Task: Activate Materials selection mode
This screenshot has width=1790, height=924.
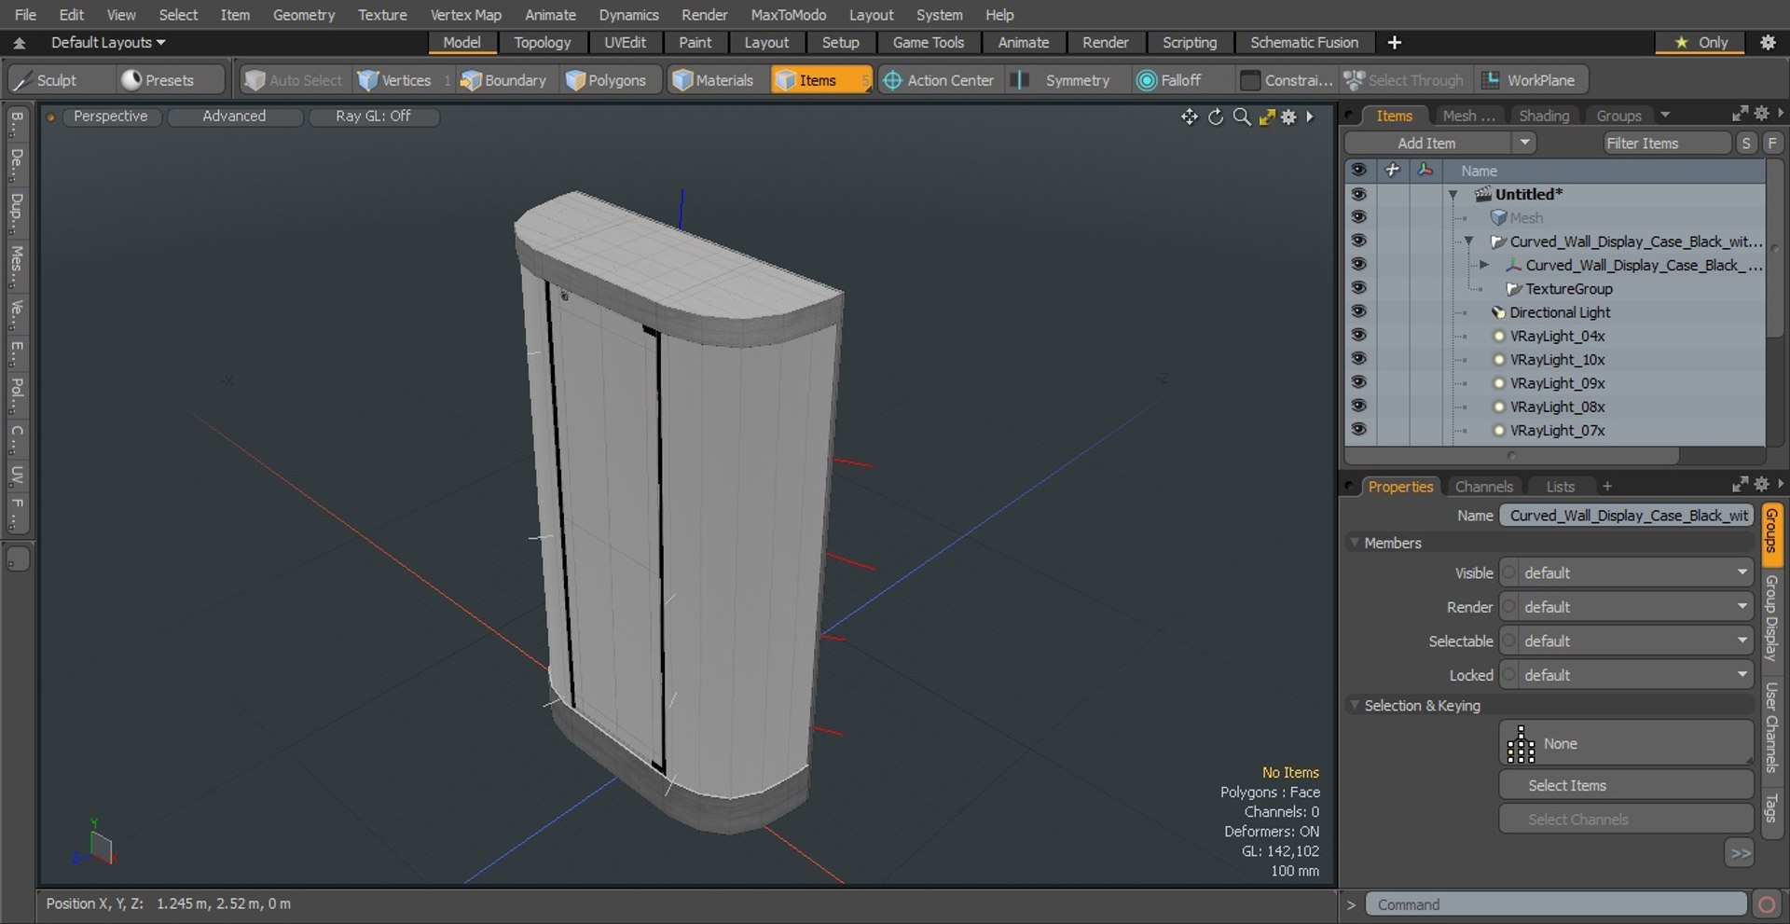Action: point(713,80)
